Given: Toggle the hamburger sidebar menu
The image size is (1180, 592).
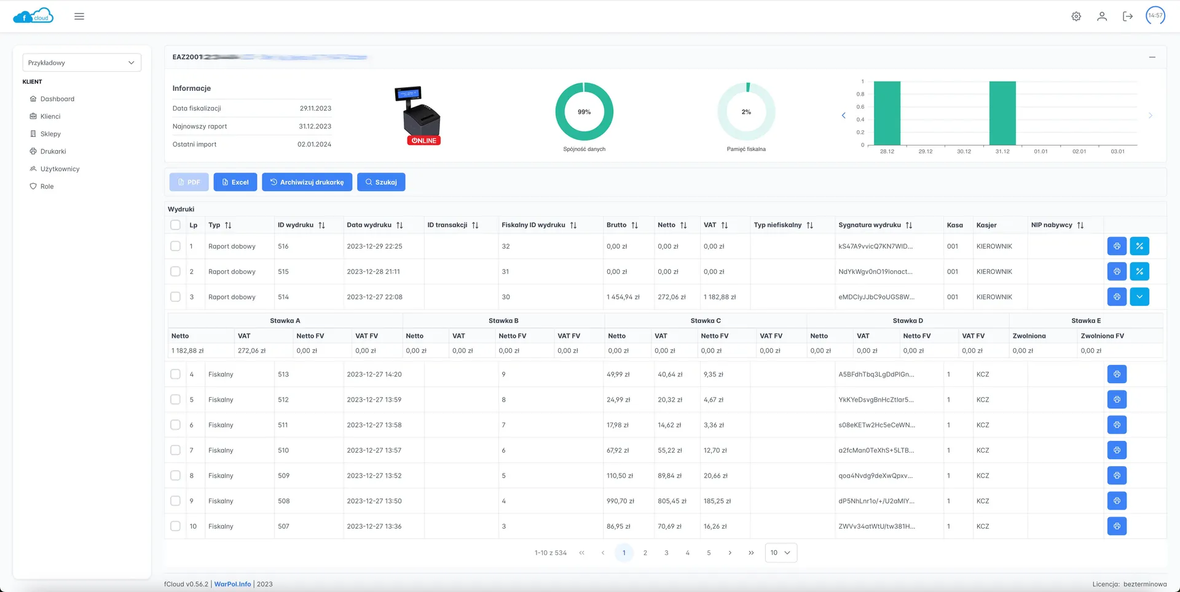Looking at the screenshot, I should coord(79,17).
